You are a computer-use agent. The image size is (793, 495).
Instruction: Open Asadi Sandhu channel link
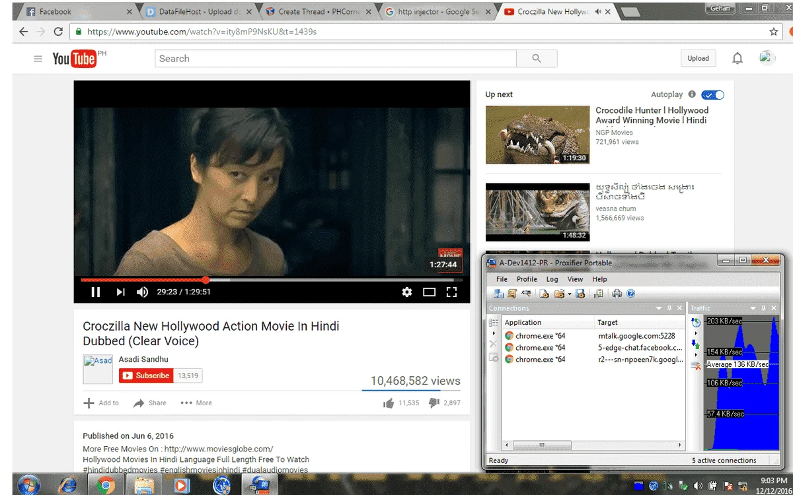click(143, 359)
